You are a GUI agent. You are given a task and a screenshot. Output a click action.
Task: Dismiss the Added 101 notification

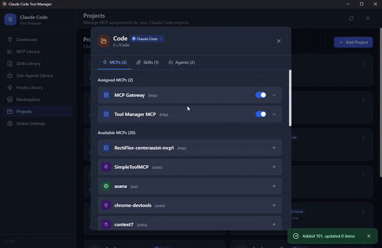tap(368, 236)
